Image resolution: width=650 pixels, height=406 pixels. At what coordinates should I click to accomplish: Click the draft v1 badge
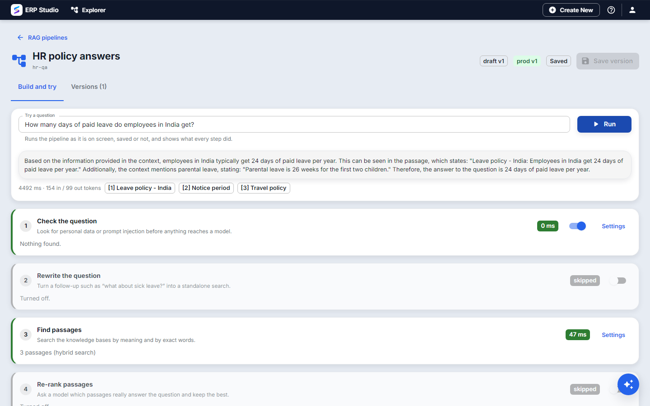point(494,61)
